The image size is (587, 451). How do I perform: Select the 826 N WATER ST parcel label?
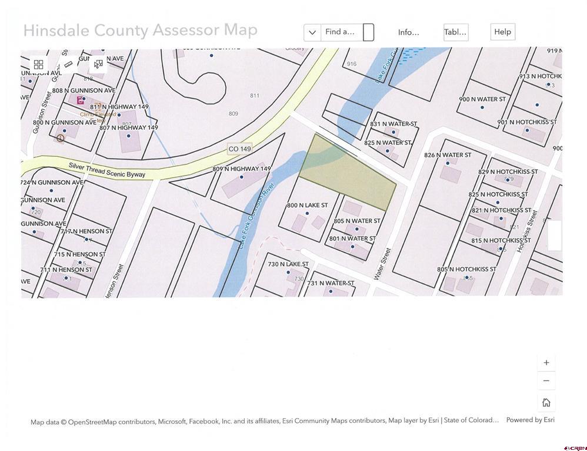[448, 154]
